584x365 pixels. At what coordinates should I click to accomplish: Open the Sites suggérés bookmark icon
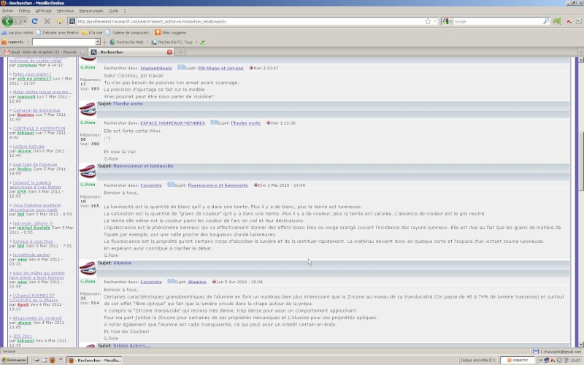tap(158, 32)
